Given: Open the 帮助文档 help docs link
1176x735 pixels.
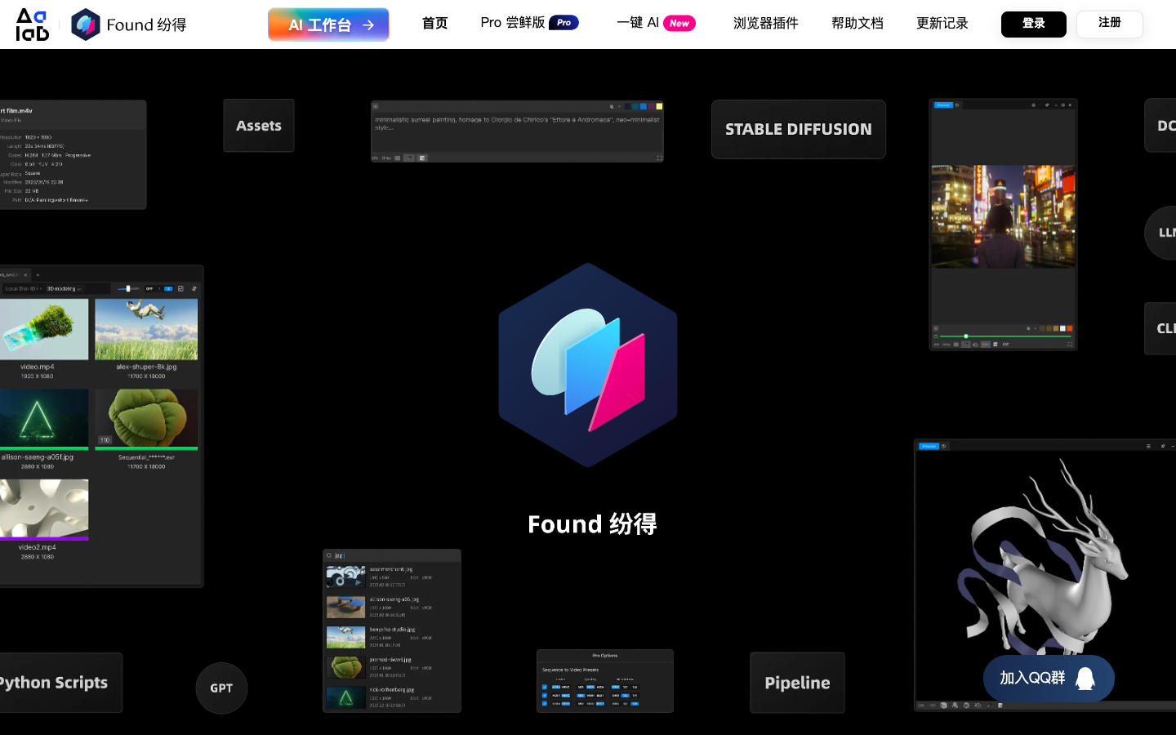Looking at the screenshot, I should coord(857,24).
